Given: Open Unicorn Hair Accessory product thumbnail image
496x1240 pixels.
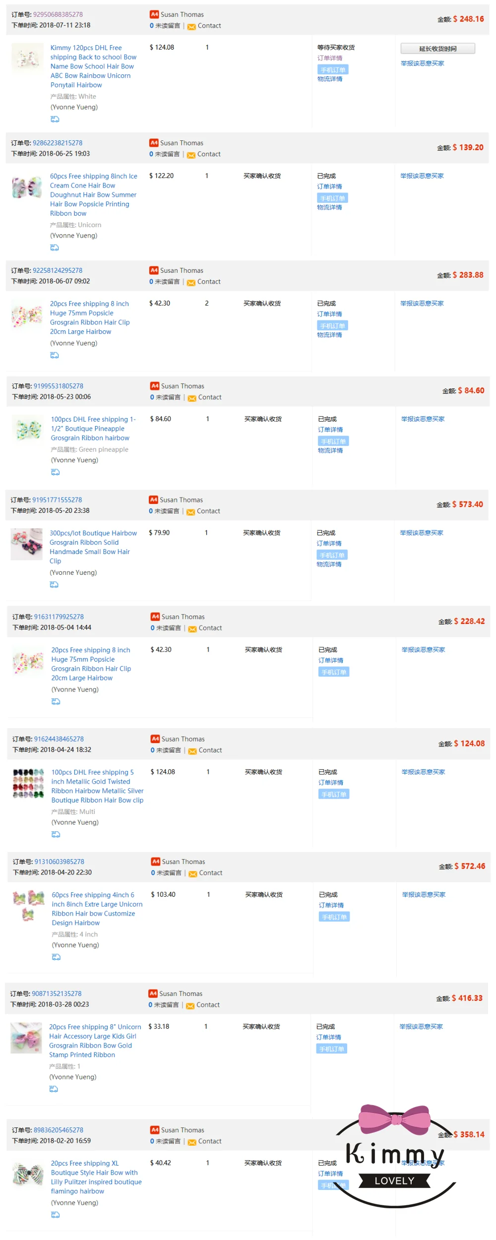Looking at the screenshot, I should pos(26,1038).
